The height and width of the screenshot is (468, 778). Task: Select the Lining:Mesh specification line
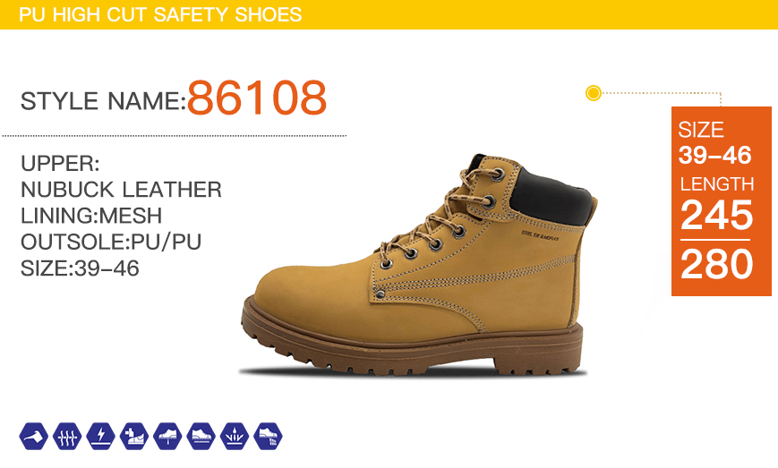point(91,216)
